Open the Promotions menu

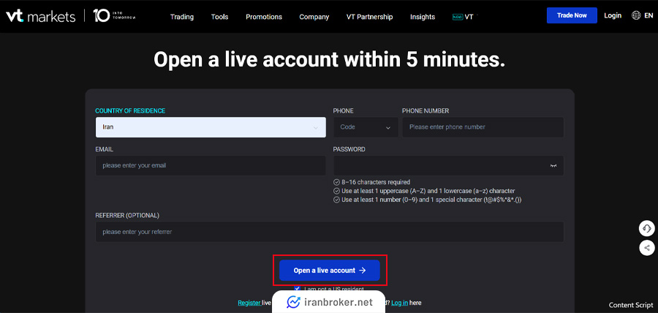pyautogui.click(x=264, y=17)
